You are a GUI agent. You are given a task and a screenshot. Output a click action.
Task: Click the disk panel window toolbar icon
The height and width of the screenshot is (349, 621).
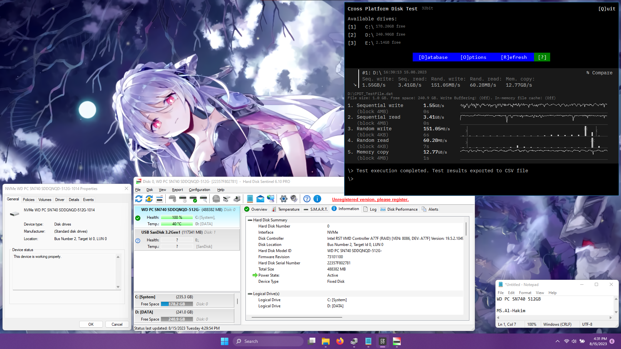pos(159,199)
